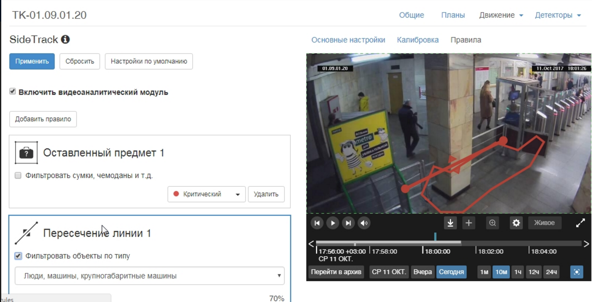
Task: Click the plus icon in player toolbar
Action: click(x=469, y=223)
